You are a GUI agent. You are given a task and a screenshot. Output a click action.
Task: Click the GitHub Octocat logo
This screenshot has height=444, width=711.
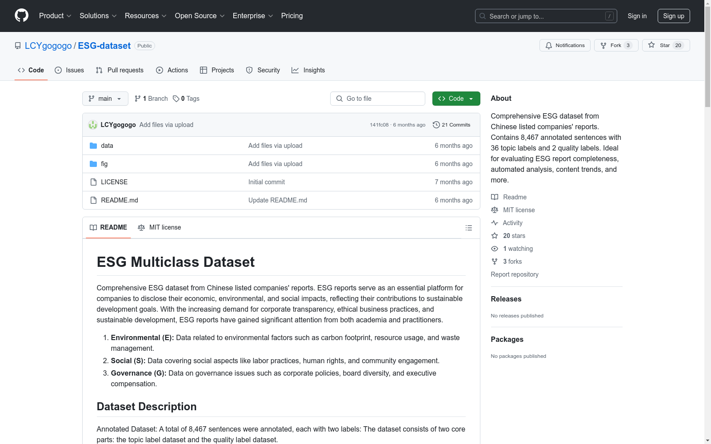(21, 16)
